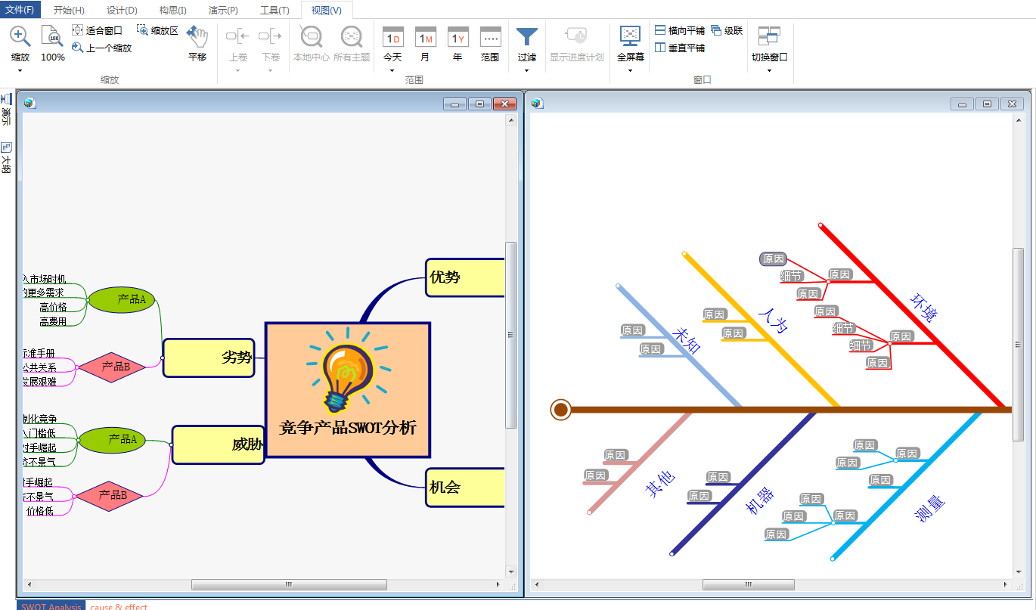Expand the 切换窗口 switch window dropdown
Viewport: 1036px width, 610px height.
click(x=769, y=70)
